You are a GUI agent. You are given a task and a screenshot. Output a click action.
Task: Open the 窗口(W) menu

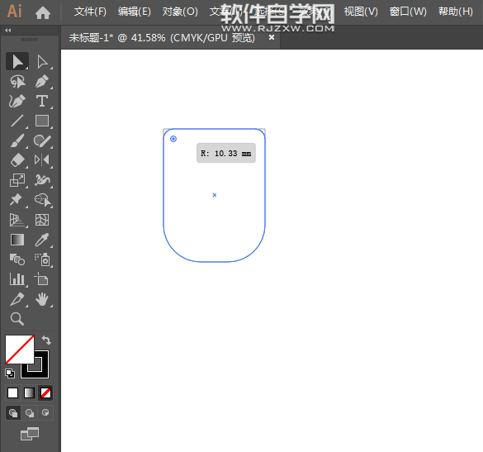click(408, 12)
